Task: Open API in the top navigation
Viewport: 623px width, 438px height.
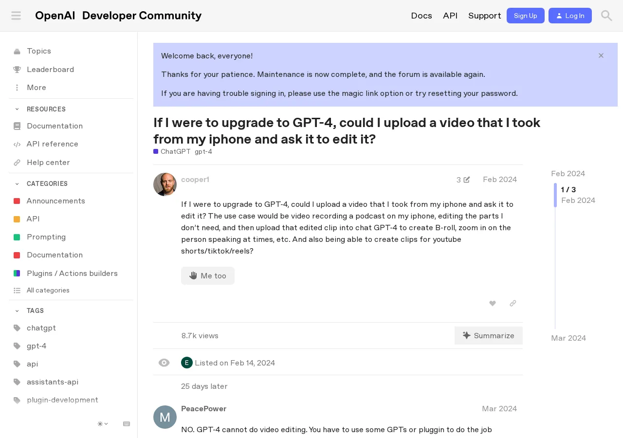Action: tap(450, 16)
